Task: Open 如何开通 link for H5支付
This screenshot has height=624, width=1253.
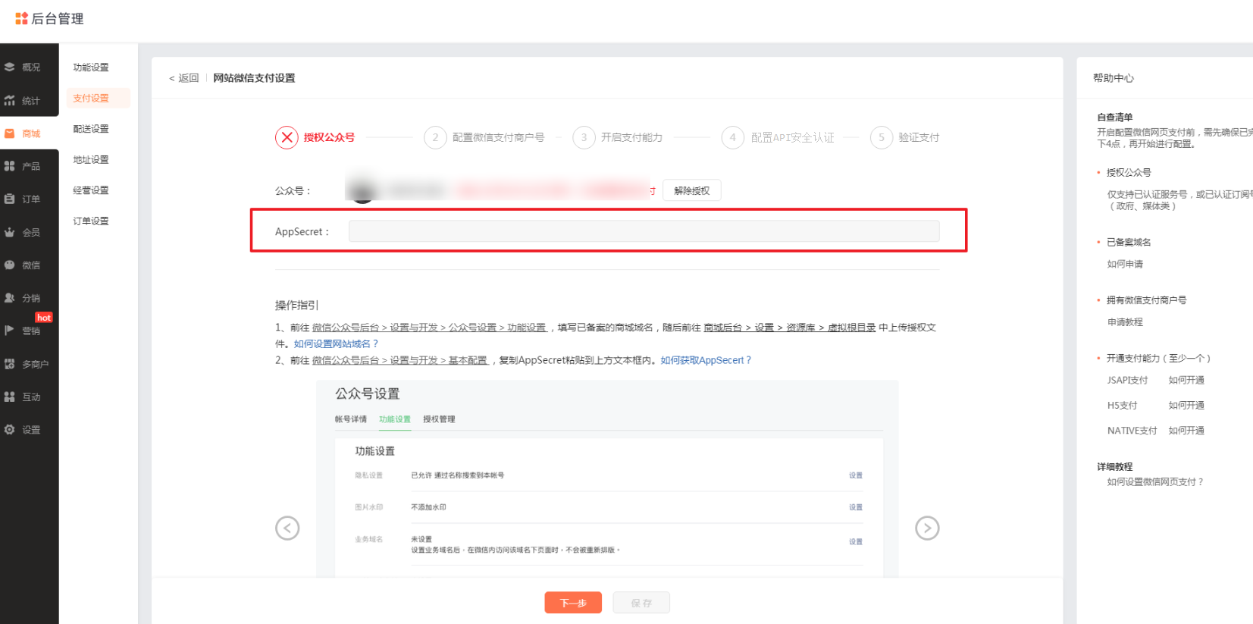Action: point(1186,406)
